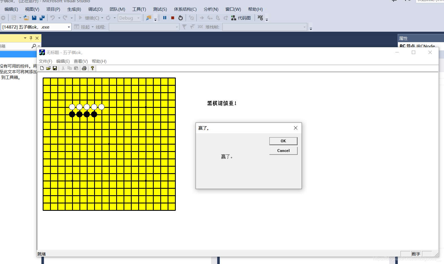
Task: Restart debugging with the circular arrow icon
Action: click(x=181, y=18)
